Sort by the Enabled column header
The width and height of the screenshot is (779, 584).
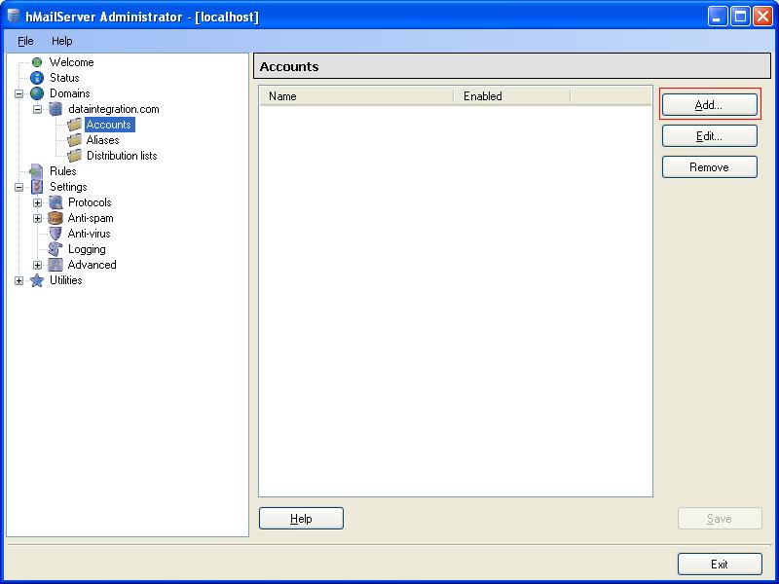(512, 95)
